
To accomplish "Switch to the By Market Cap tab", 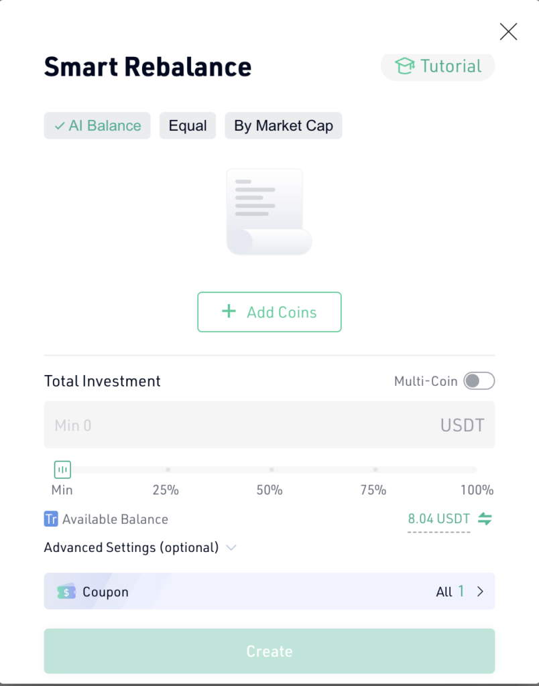I will [x=283, y=125].
